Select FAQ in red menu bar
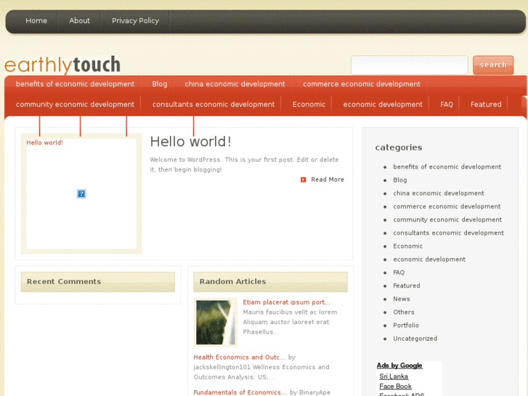The image size is (528, 396). click(x=447, y=105)
